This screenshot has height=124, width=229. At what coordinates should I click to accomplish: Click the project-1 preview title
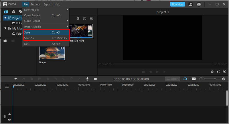(163, 12)
